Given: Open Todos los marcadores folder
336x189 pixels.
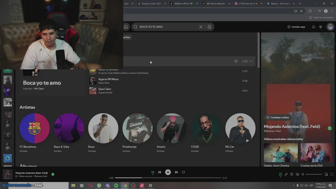Looking at the screenshot, I should click(x=321, y=18).
